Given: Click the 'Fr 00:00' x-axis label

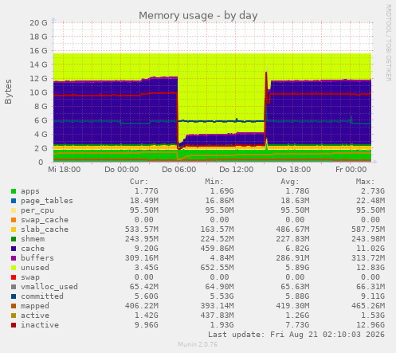Looking at the screenshot, I should tap(351, 170).
